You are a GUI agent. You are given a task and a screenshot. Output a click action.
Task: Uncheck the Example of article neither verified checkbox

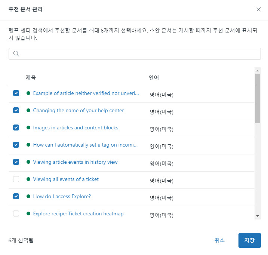16,93
